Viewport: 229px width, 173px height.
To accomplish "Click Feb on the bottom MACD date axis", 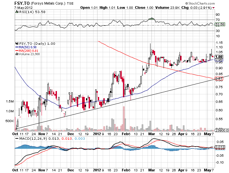I will 125,170.
